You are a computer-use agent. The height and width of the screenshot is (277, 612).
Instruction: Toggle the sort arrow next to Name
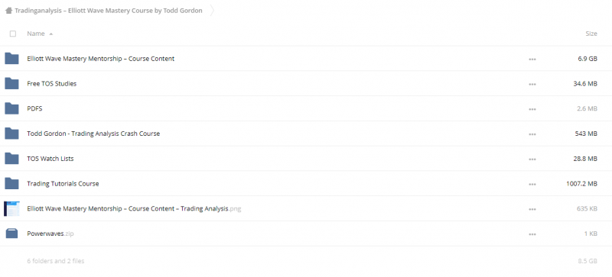click(50, 34)
